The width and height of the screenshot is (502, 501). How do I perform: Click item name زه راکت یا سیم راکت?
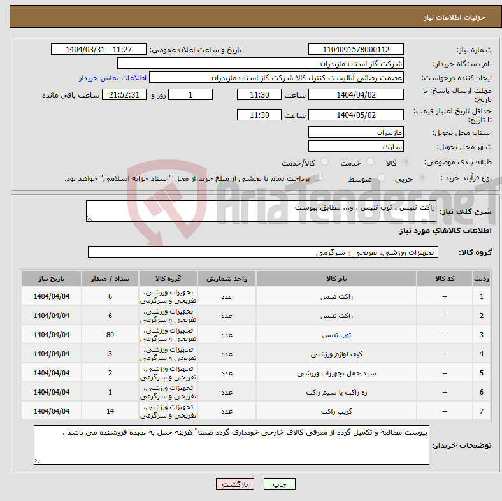click(336, 393)
